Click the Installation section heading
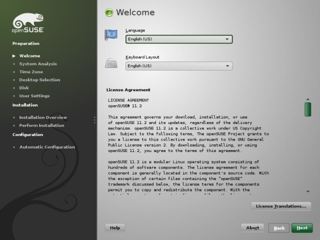The width and height of the screenshot is (320, 240). (25, 105)
